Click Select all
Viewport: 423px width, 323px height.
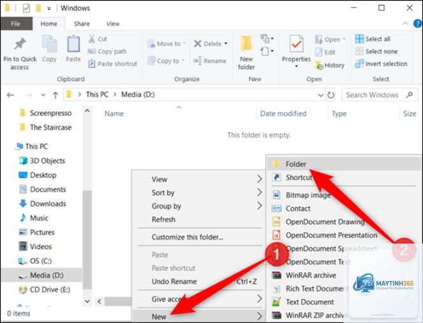(x=373, y=39)
